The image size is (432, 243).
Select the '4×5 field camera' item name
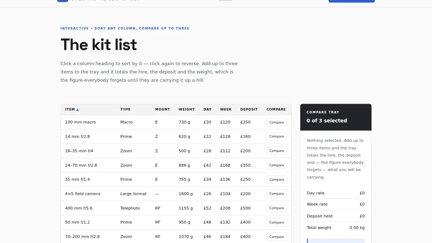click(83, 194)
